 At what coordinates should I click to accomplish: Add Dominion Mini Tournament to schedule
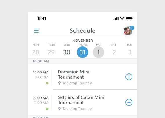(x=129, y=77)
